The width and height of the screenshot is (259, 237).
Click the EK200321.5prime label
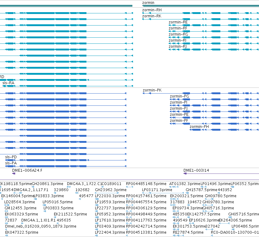click(187, 196)
